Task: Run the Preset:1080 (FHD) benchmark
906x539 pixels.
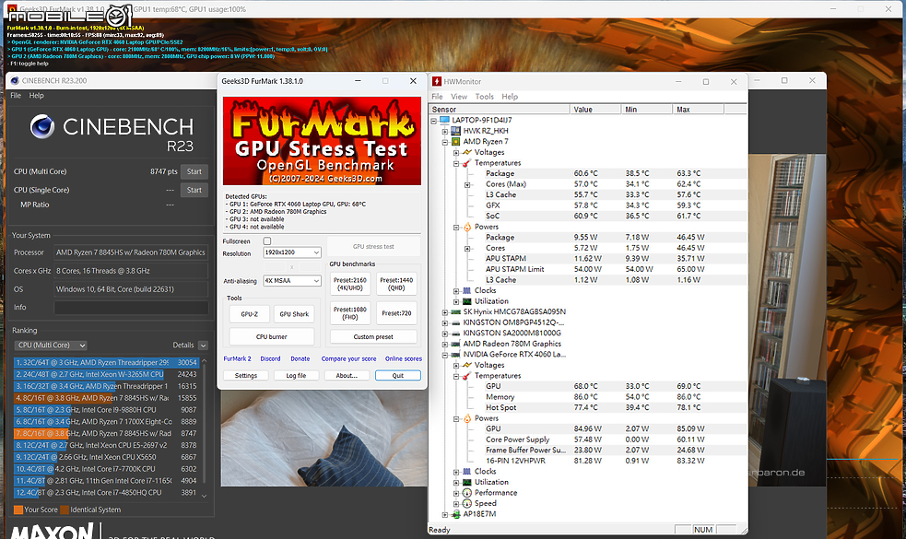Action: click(x=350, y=313)
